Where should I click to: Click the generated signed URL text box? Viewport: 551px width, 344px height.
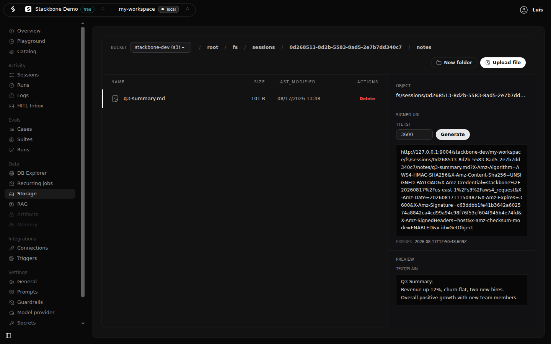[x=461, y=190]
